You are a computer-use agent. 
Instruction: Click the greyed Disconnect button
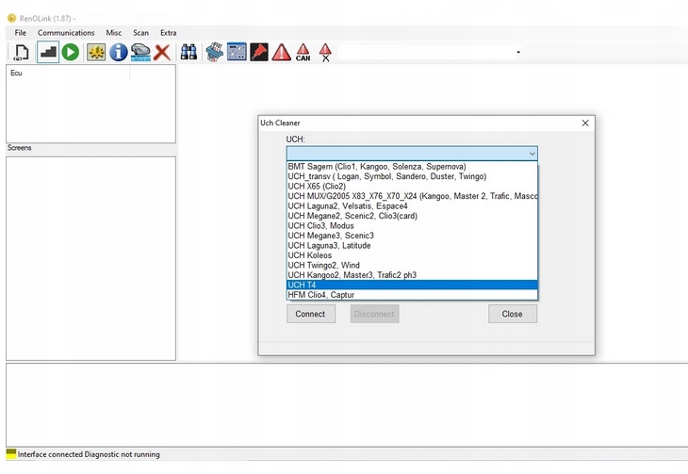tap(374, 314)
